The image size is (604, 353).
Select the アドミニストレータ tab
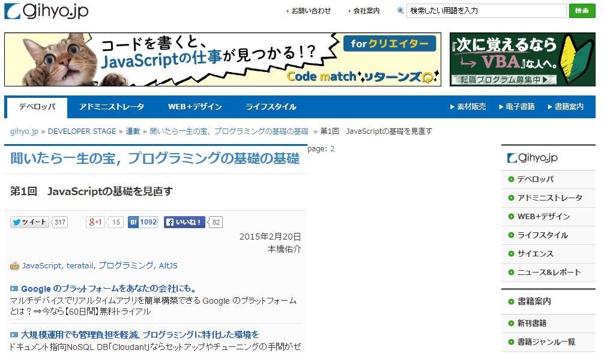coord(111,107)
